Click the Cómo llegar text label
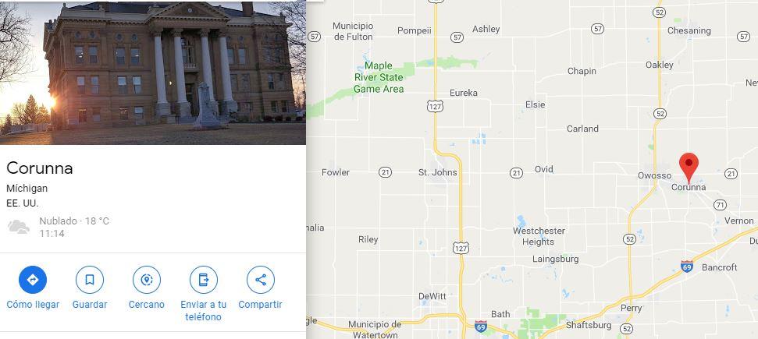The width and height of the screenshot is (758, 339). tap(33, 305)
